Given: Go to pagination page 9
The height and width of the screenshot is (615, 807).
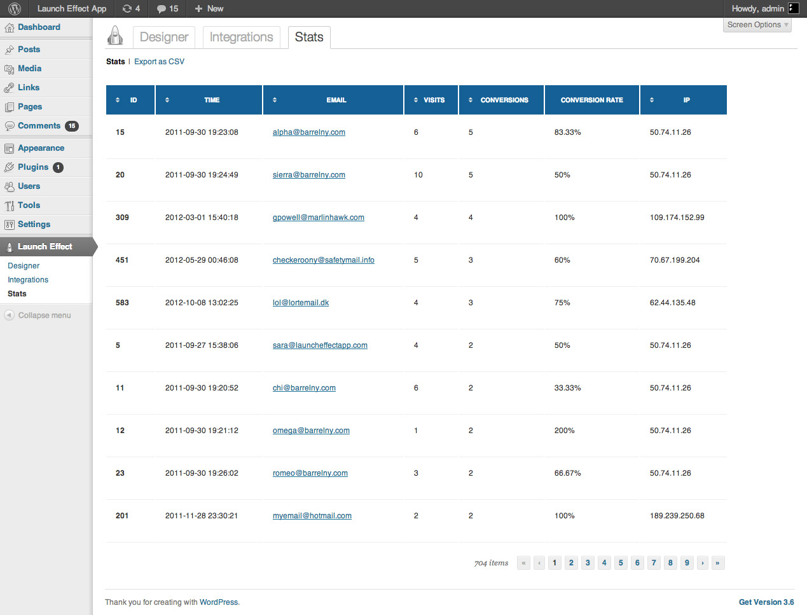Looking at the screenshot, I should (x=687, y=563).
